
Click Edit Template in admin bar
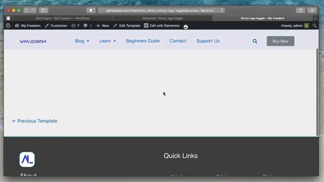point(127,26)
